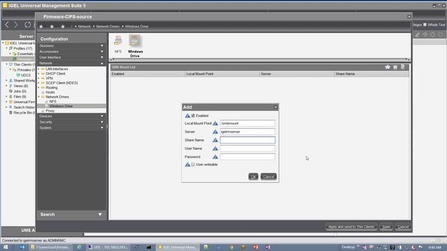This screenshot has height=251, width=447.
Task: Click the triangle icon beside Password
Action: coord(215,157)
